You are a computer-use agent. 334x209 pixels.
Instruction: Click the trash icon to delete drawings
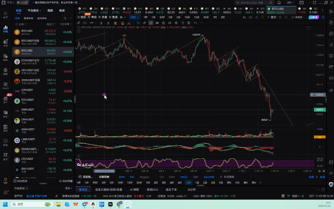(x=189, y=23)
